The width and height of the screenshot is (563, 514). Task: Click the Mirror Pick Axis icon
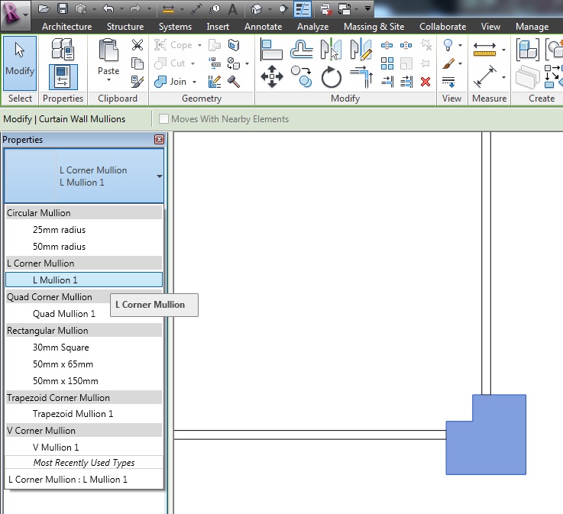pos(331,50)
